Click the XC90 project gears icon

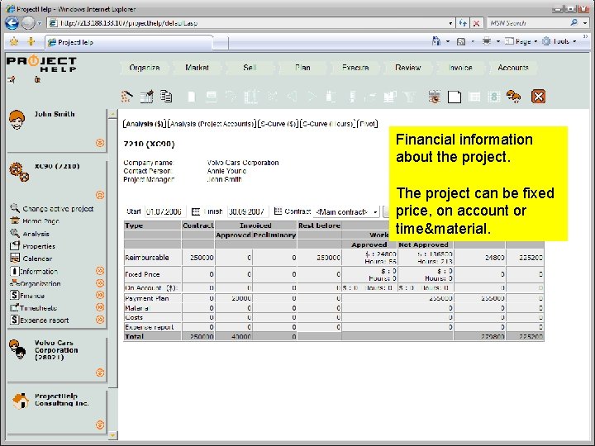coord(19,172)
